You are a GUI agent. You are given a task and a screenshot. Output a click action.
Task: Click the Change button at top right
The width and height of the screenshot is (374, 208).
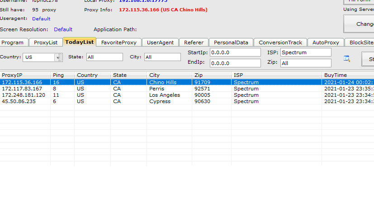(x=359, y=24)
